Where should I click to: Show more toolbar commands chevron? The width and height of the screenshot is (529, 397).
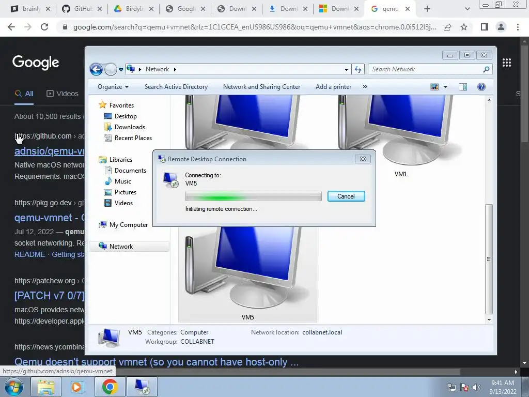point(365,87)
